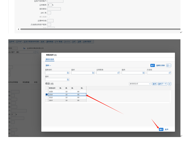
Task: Switch to the 搜索并选择 tab
Action: click(50, 59)
